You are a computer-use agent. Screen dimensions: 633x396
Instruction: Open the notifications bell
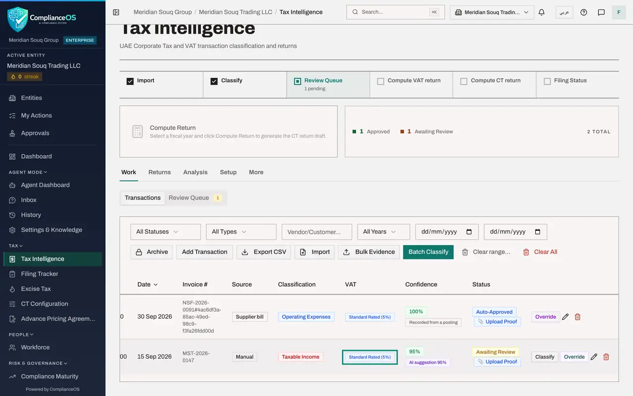click(542, 12)
